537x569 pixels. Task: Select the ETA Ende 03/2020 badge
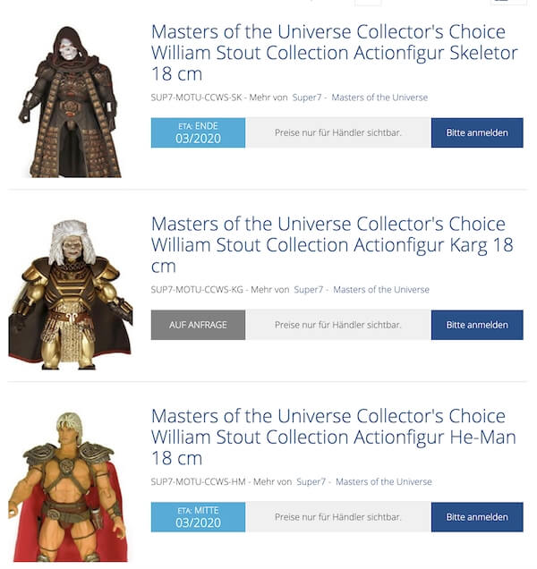(199, 132)
